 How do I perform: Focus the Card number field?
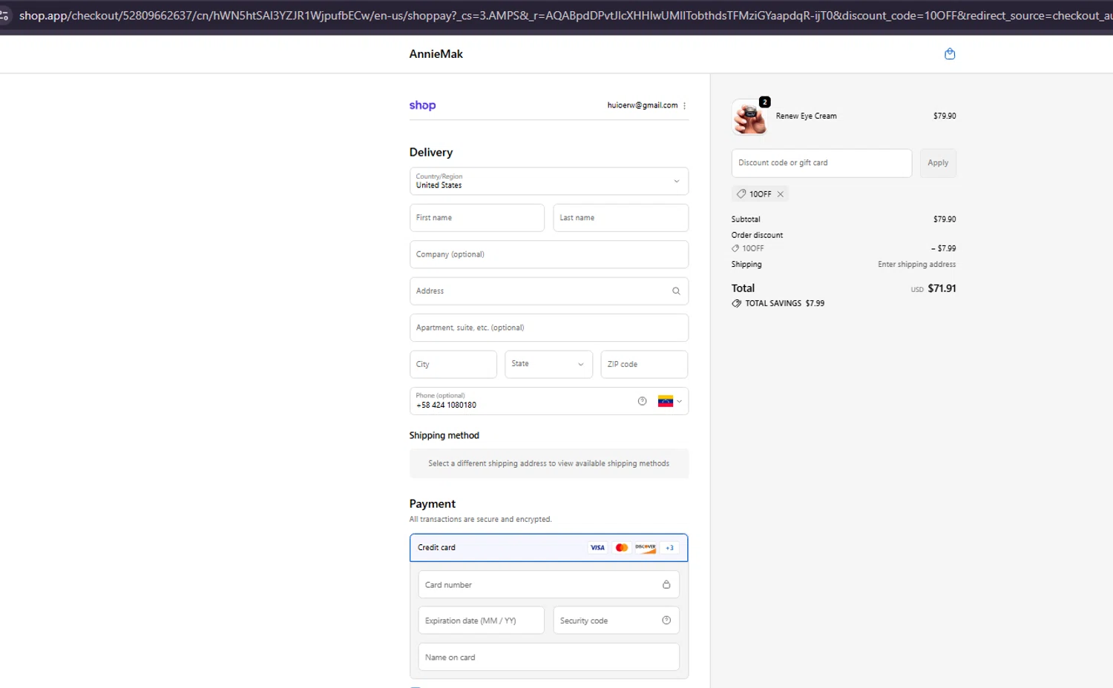[x=549, y=585]
